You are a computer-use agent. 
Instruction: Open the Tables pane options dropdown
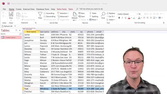click(x=16, y=30)
